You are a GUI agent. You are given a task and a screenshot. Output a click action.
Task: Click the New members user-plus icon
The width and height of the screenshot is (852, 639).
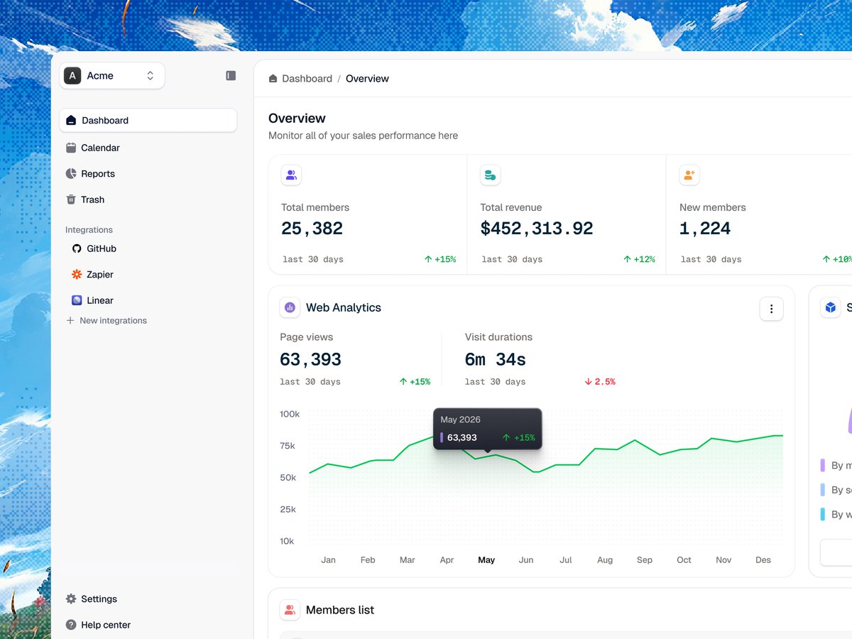(689, 175)
